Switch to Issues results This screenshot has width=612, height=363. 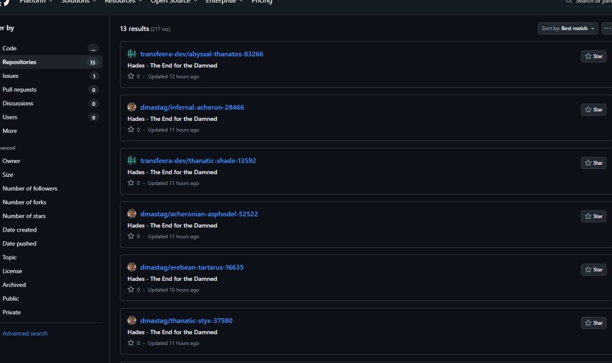coord(50,76)
